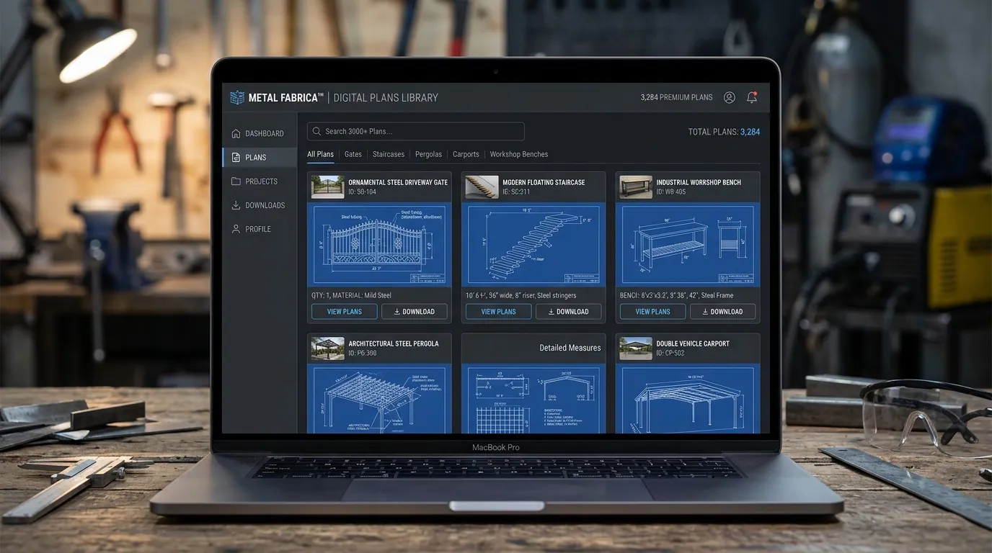Click the Projects folder icon in sidebar
The height and width of the screenshot is (553, 992).
[236, 181]
